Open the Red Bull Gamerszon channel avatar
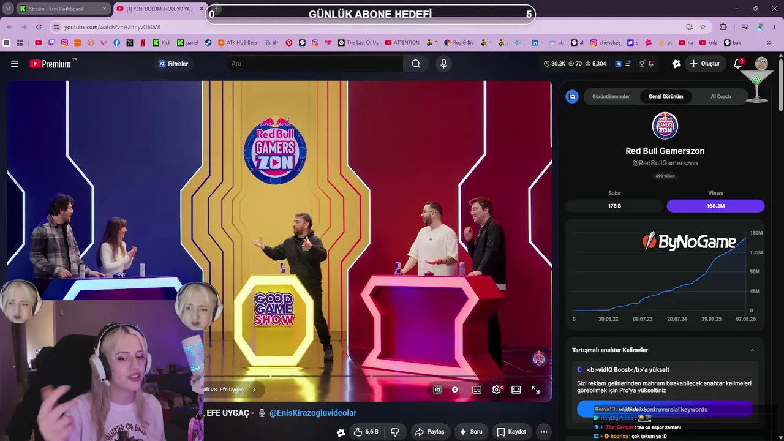 665,126
